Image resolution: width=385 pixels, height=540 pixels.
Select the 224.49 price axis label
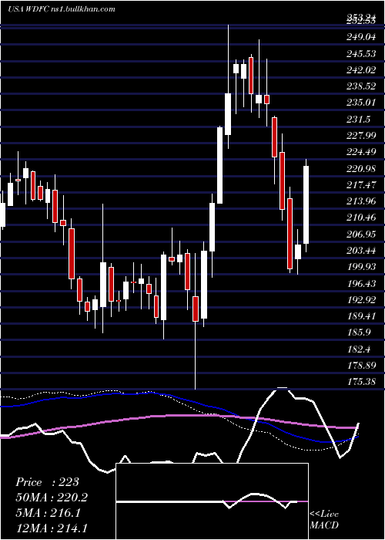[361, 152]
